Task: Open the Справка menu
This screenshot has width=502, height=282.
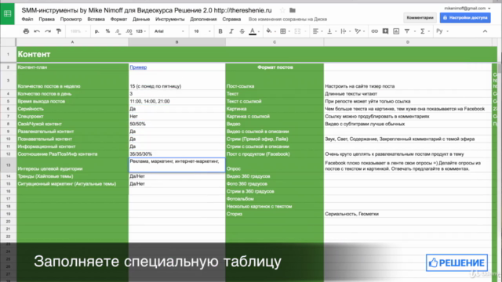Action: (x=231, y=19)
